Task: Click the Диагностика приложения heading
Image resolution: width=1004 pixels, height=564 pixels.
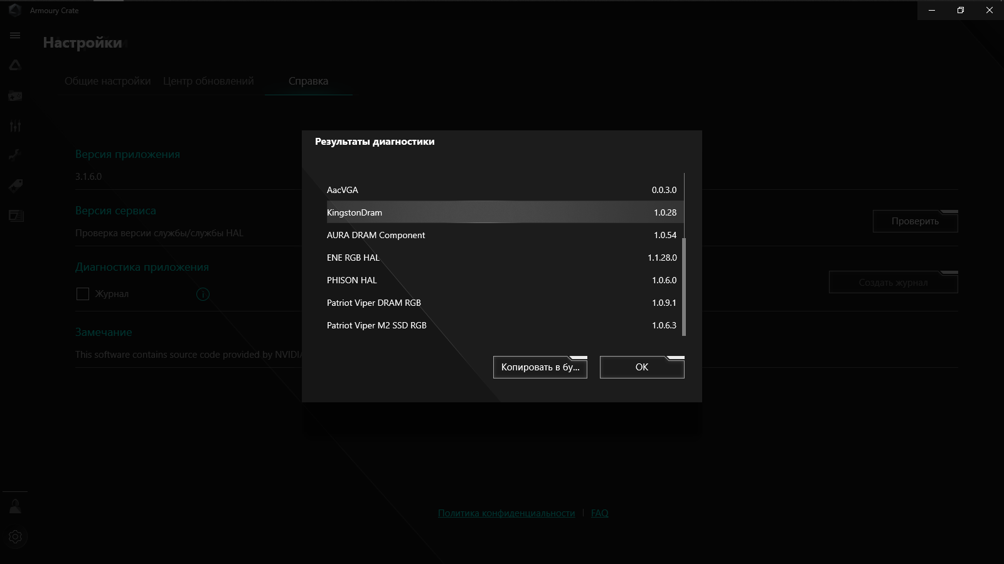Action: coord(142,267)
